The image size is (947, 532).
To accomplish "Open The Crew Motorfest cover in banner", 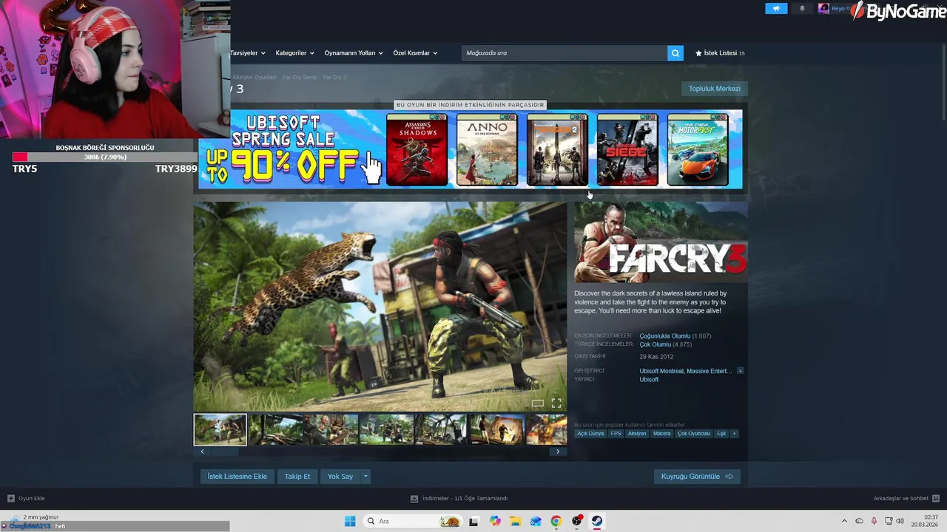I will (698, 149).
